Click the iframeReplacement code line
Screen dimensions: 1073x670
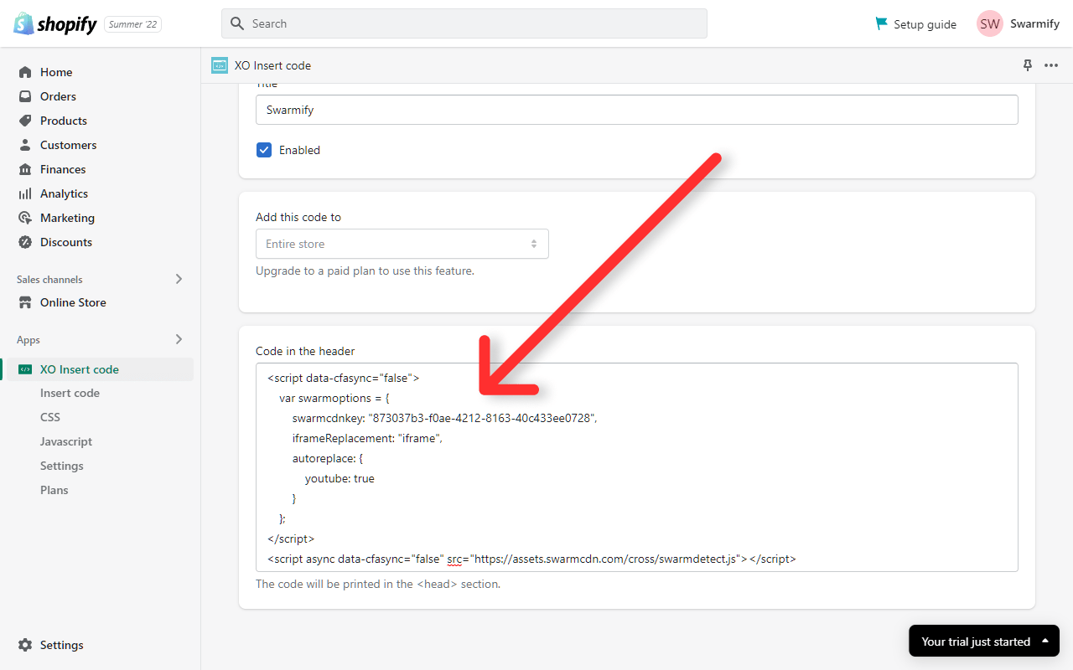coord(367,438)
